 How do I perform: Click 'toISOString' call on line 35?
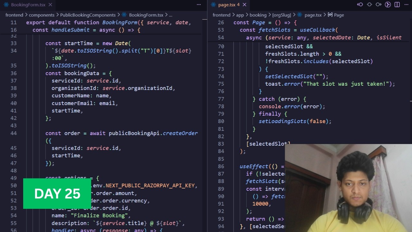[69, 66]
